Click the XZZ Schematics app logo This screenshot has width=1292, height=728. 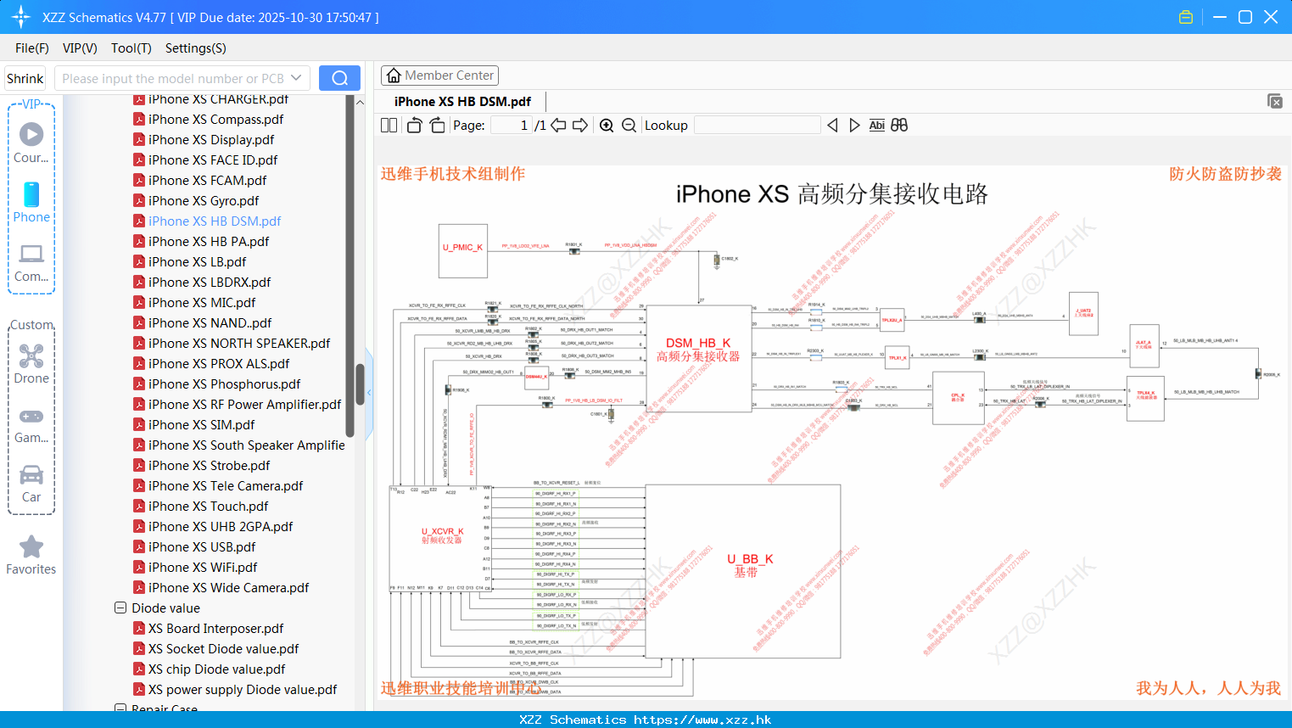tap(21, 17)
